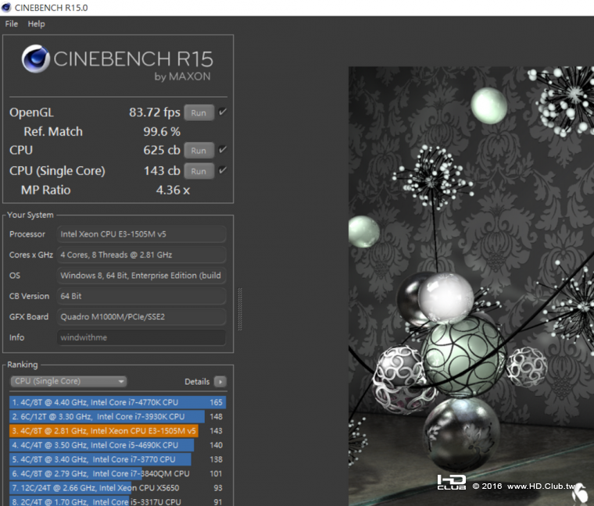The width and height of the screenshot is (594, 506).
Task: Open the CPU (Single Core) ranking dropdown
Action: click(x=68, y=382)
